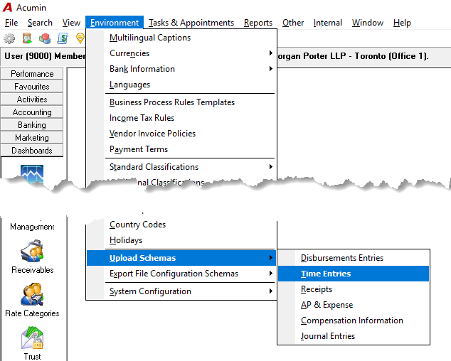Switch to the Dashboards sidebar tab
Screen dimensions: 451x361
[x=32, y=151]
